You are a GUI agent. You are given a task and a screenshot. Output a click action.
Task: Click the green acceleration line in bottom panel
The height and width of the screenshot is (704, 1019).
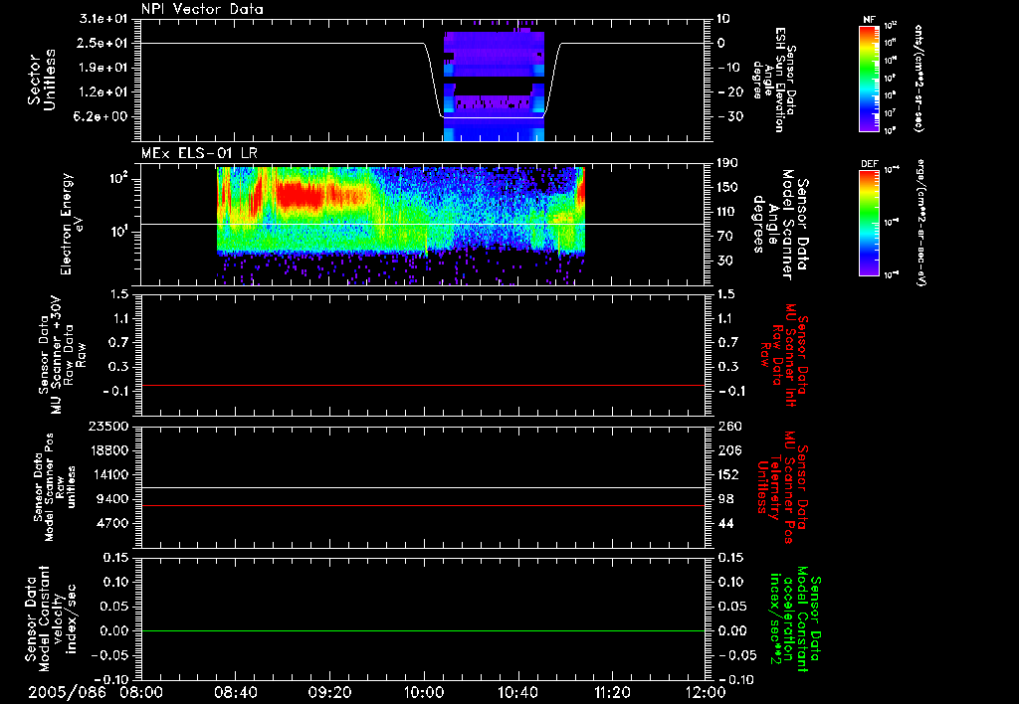pos(423,631)
